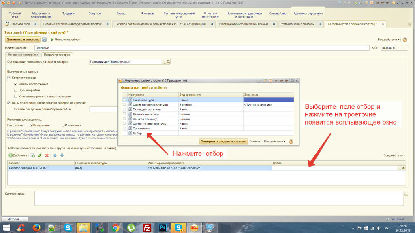Switch to the Основные настройки tab
This screenshot has height=233, width=415.
coord(23,55)
